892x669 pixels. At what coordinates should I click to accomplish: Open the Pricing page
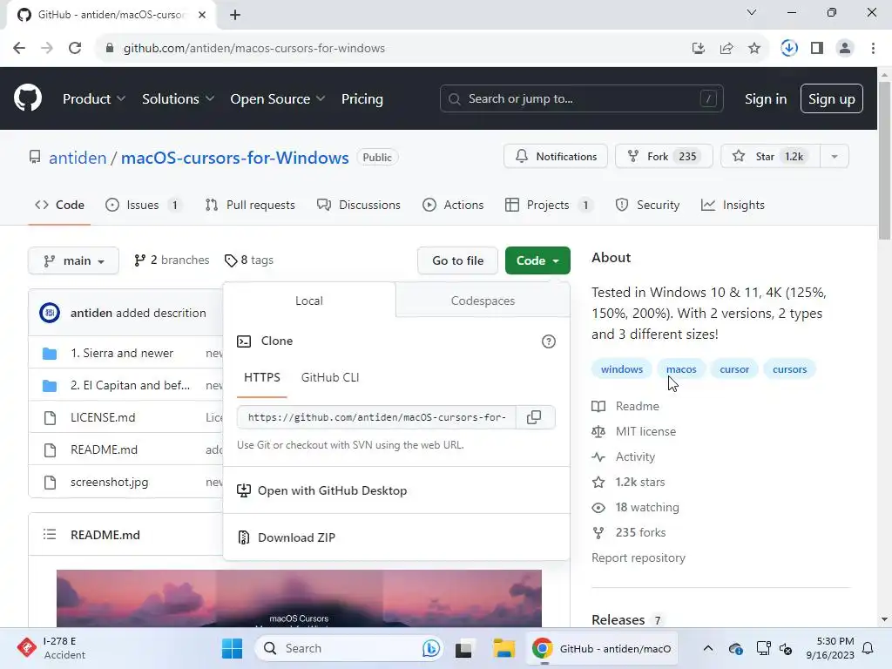coord(362,99)
